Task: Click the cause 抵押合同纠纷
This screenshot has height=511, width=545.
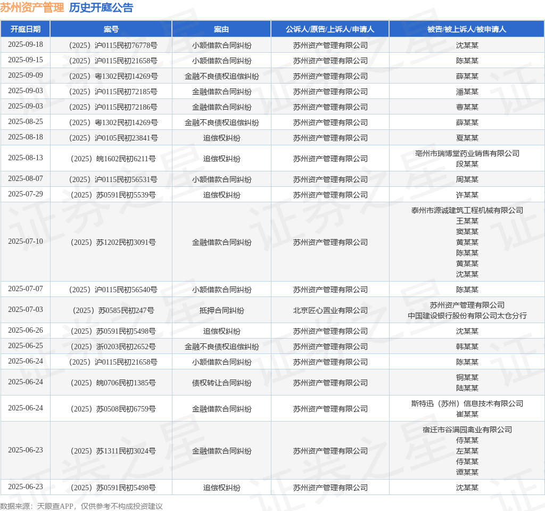Action: [222, 310]
